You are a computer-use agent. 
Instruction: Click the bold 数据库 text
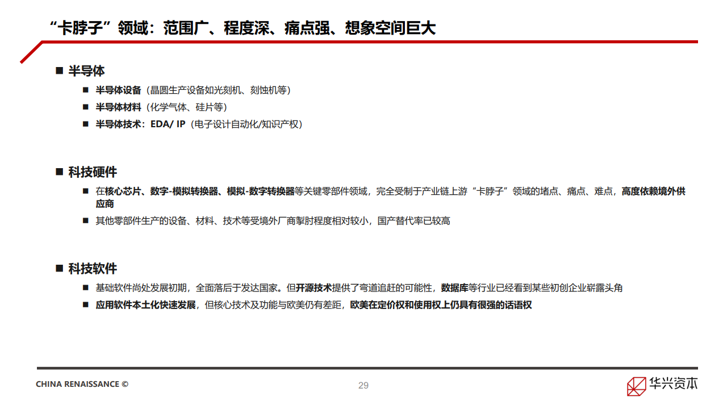pyautogui.click(x=454, y=288)
